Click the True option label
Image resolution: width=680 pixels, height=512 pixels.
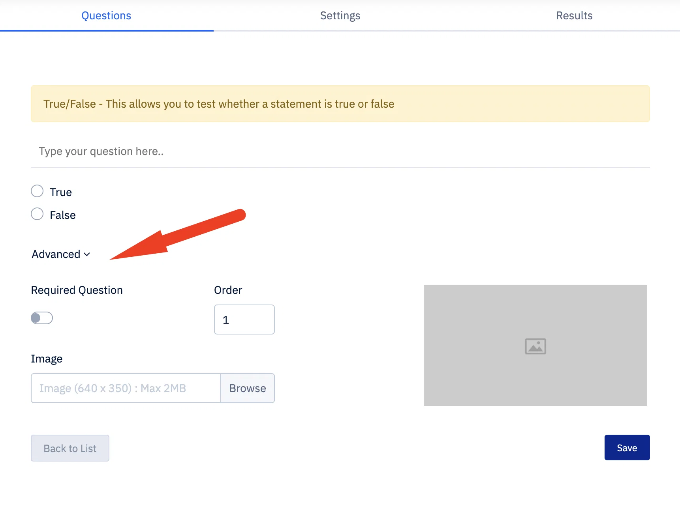[x=61, y=192]
